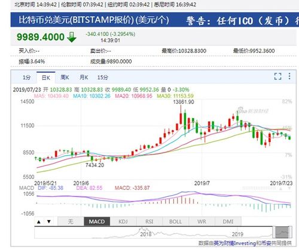Select the 无 indicator option

coord(71,221)
